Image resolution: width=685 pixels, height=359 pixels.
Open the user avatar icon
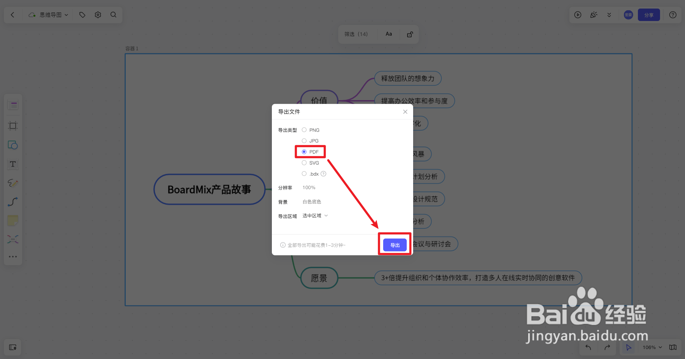628,15
